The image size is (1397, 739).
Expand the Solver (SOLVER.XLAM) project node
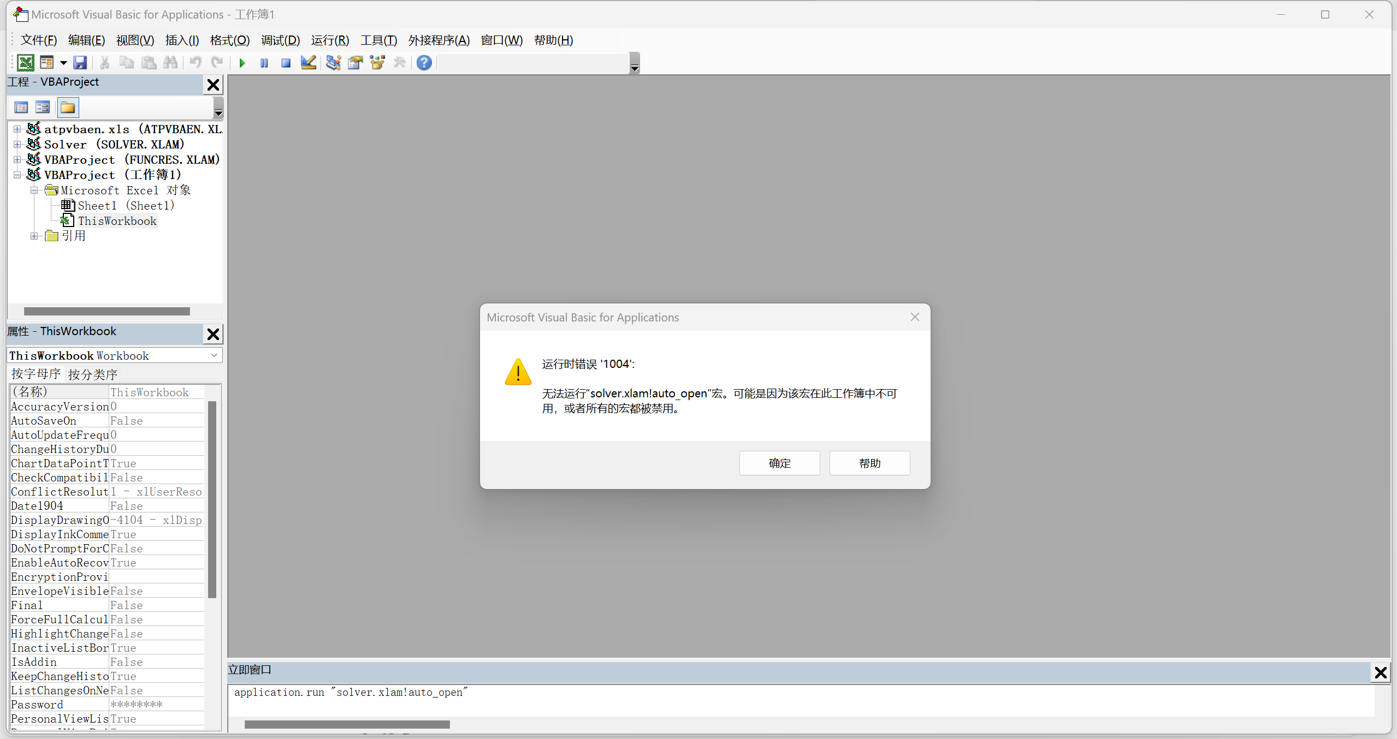17,145
